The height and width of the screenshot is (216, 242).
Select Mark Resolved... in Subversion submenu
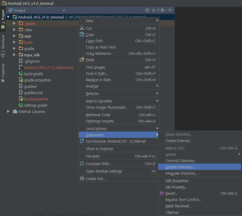coord(200,206)
